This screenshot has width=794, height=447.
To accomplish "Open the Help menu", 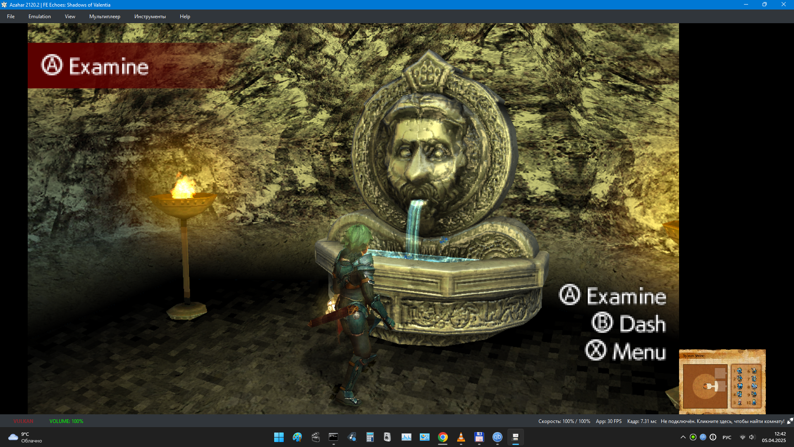I will pyautogui.click(x=185, y=17).
